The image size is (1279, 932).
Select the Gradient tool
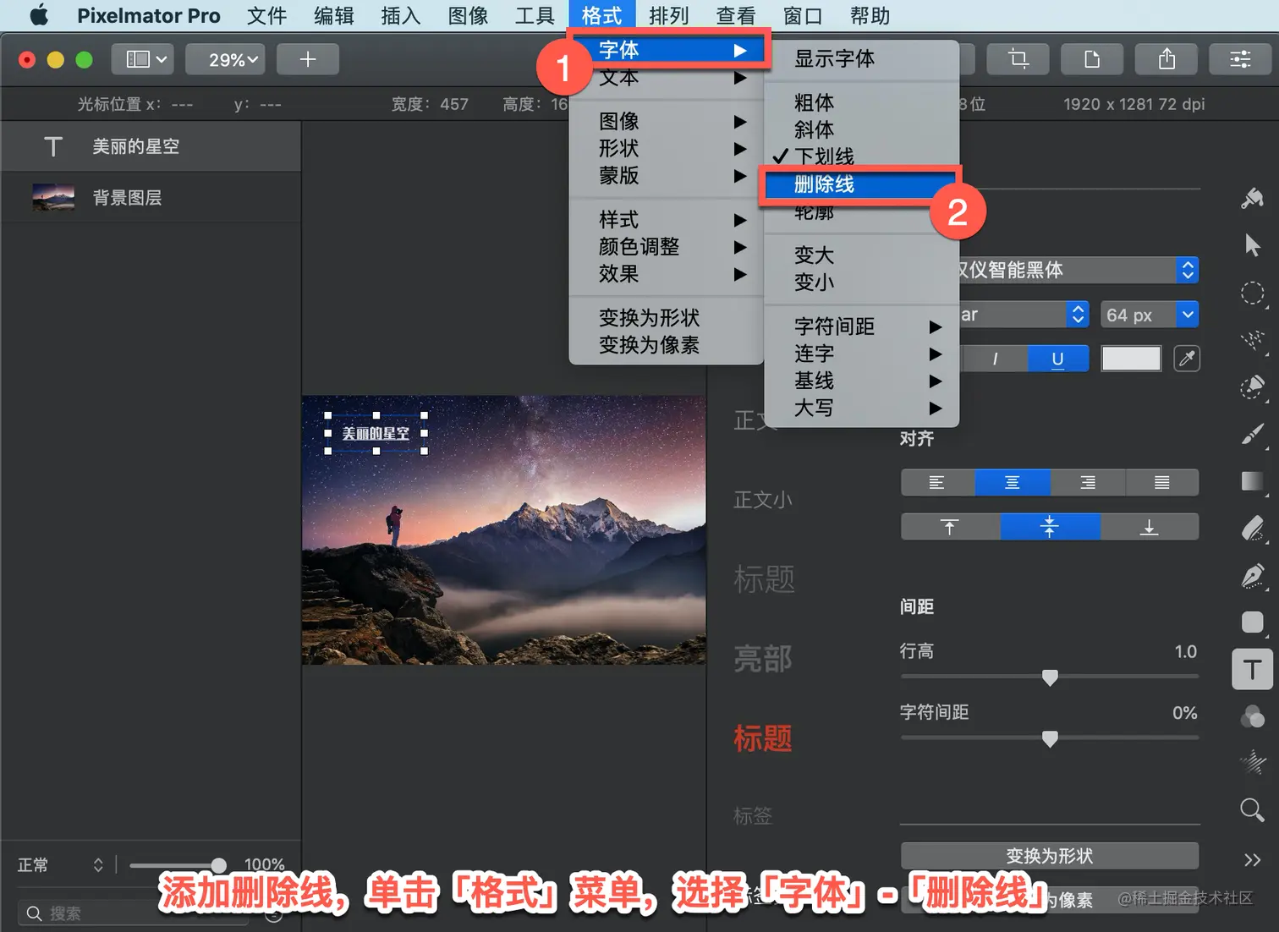pos(1252,481)
